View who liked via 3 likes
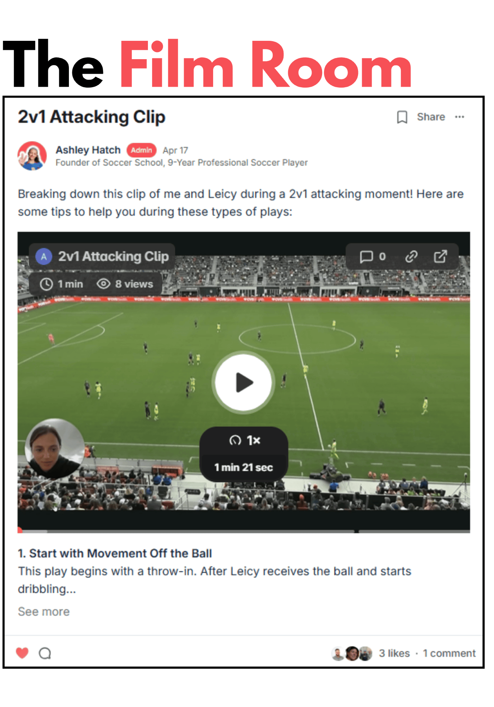 [394, 653]
